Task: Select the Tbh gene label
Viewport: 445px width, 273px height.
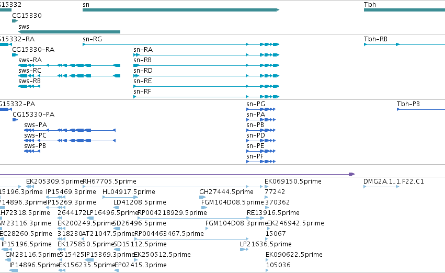Action: click(x=370, y=5)
